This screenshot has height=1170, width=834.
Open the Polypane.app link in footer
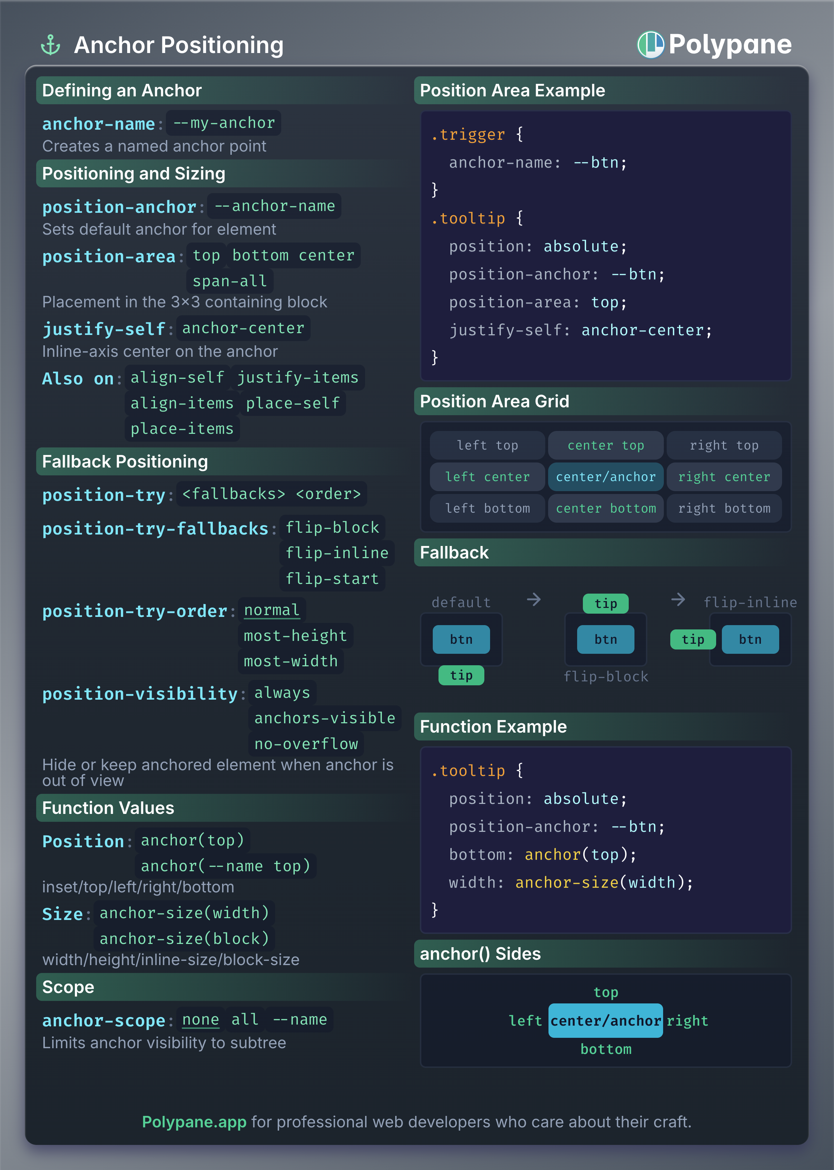(x=194, y=1122)
